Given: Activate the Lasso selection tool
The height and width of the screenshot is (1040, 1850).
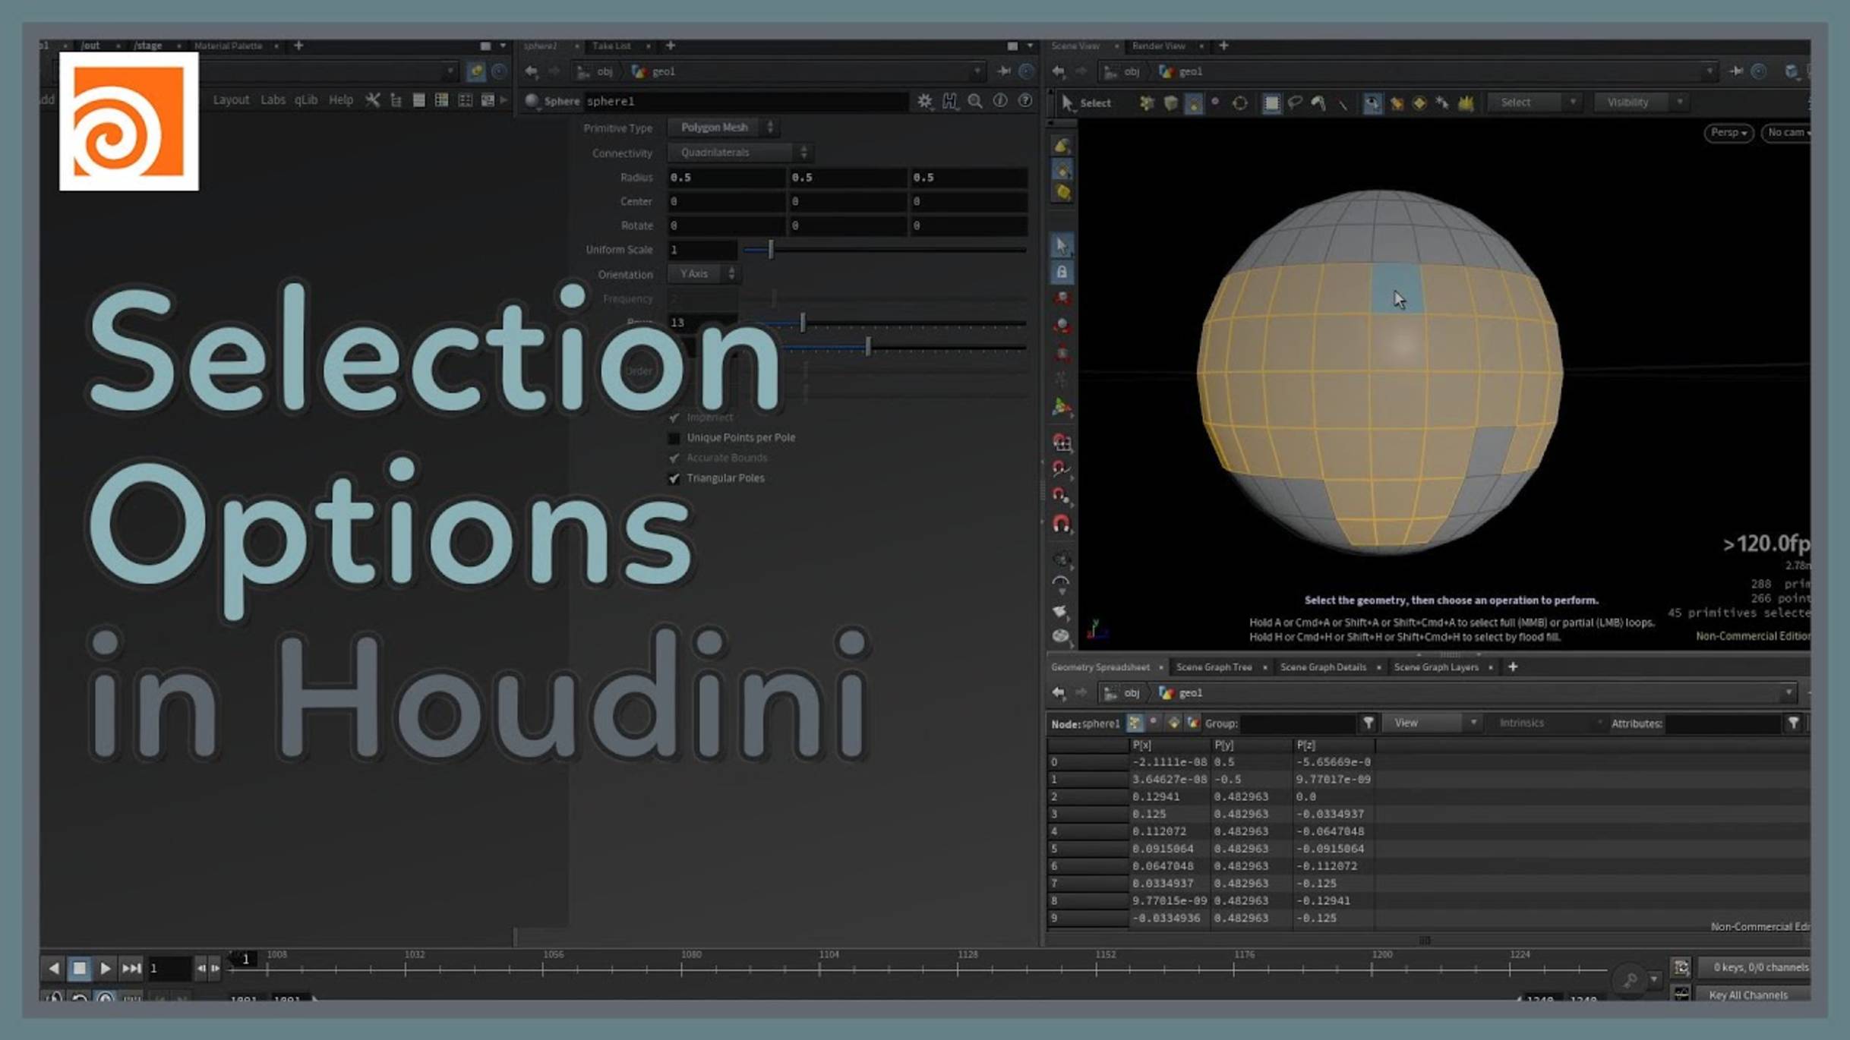Looking at the screenshot, I should pos(1295,102).
